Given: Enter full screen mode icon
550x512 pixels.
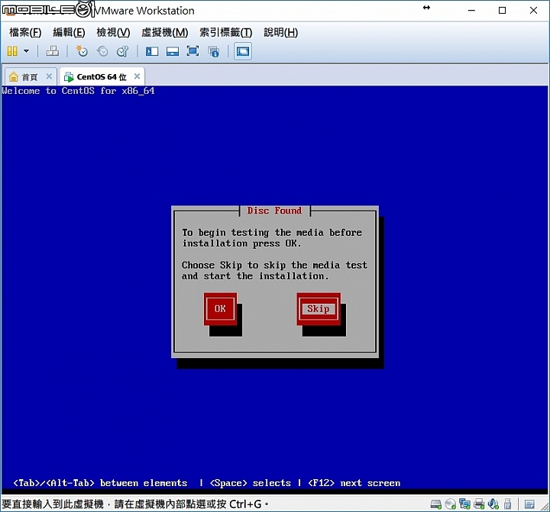Looking at the screenshot, I should [193, 52].
